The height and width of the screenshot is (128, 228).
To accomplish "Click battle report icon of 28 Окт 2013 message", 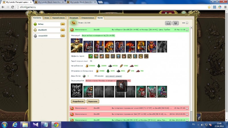I will pyautogui.click(x=72, y=114).
